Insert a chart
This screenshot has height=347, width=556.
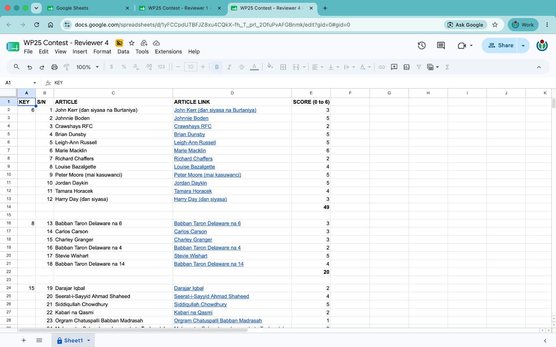pos(407,67)
